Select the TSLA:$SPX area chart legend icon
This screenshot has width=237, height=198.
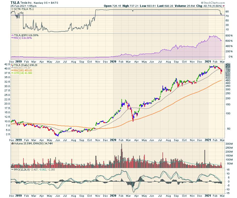click(x=12, y=35)
